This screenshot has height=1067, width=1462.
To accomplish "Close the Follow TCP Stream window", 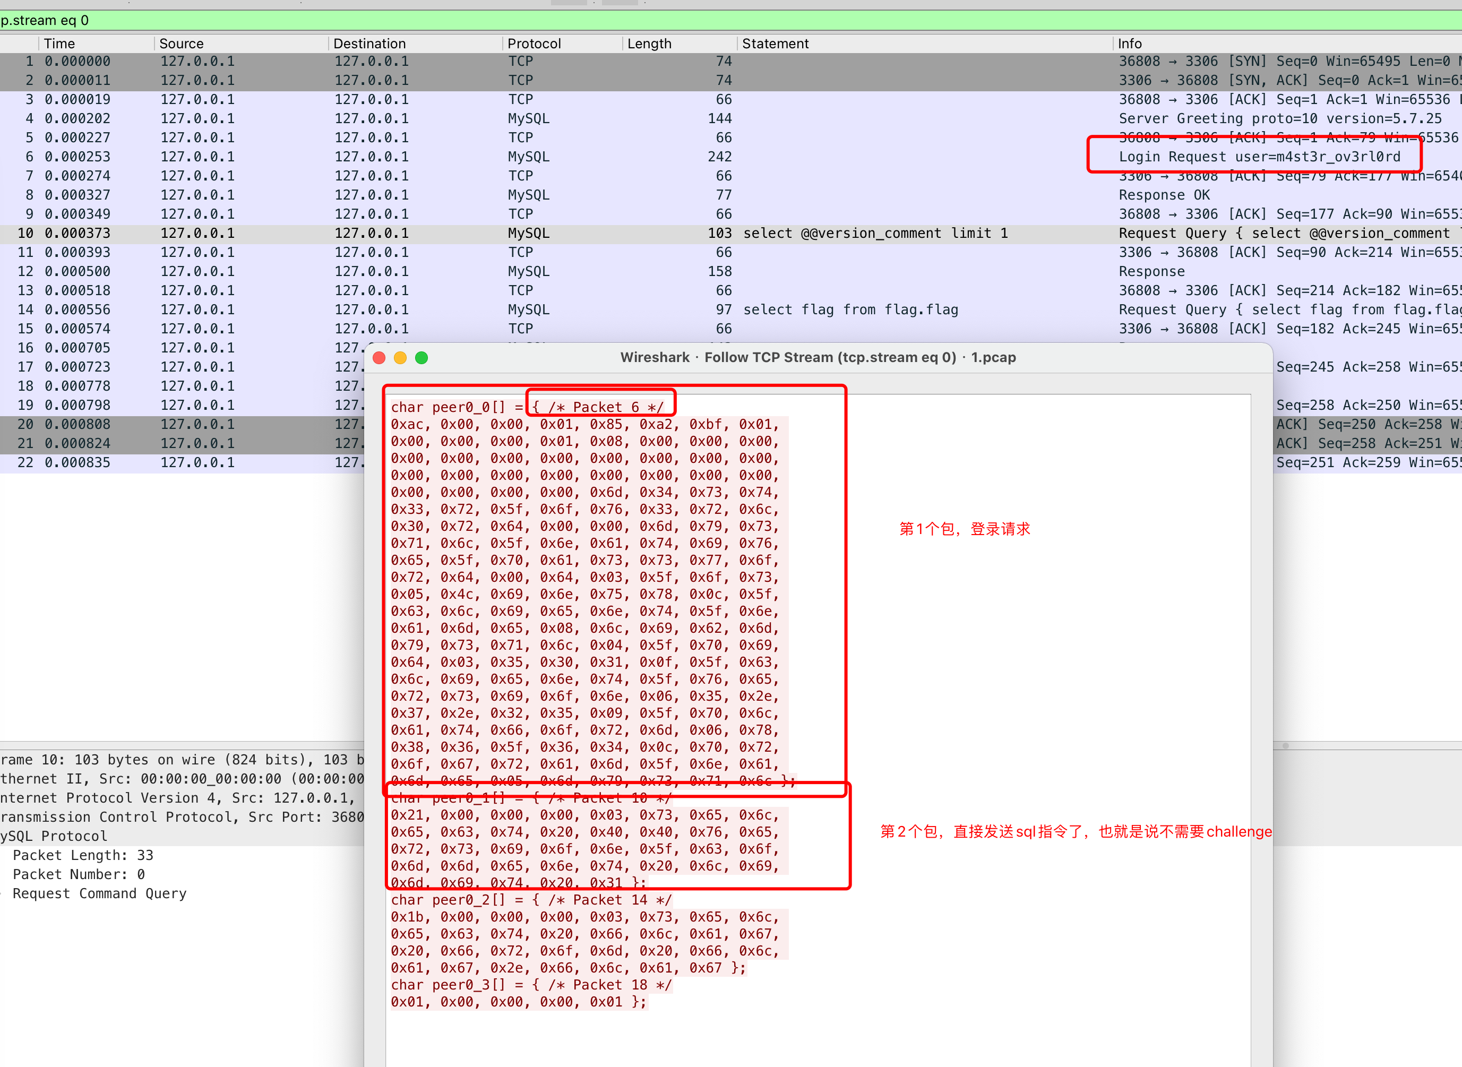I will (x=379, y=358).
